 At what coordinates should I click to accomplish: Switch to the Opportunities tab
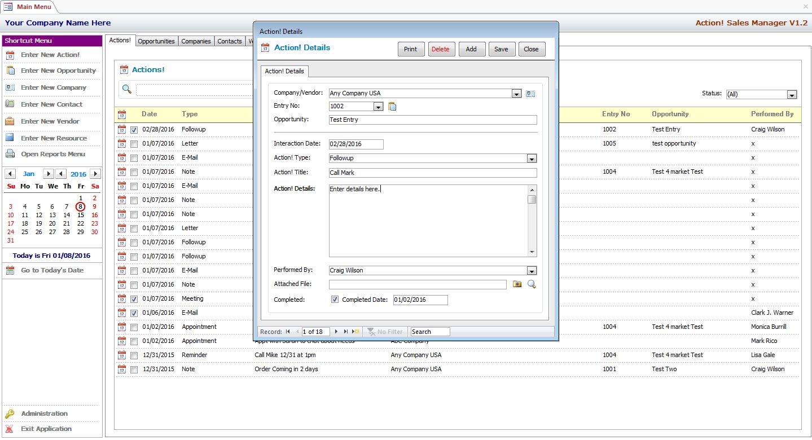(156, 41)
